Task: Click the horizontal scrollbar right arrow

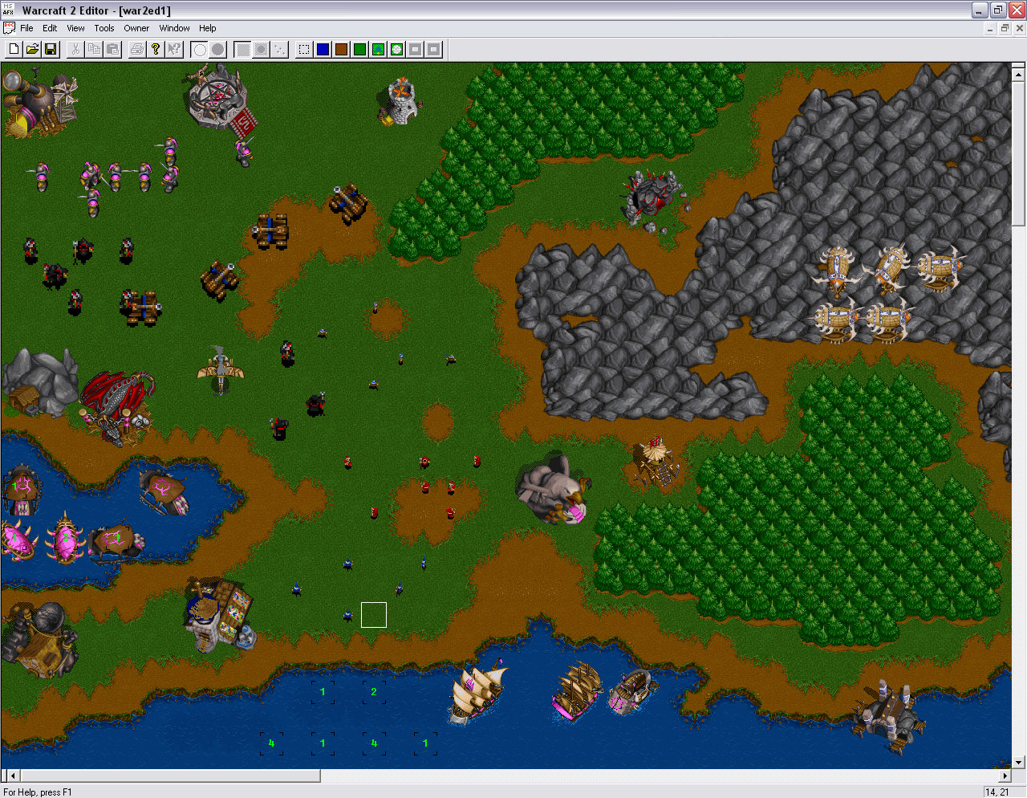Action: (x=1005, y=776)
